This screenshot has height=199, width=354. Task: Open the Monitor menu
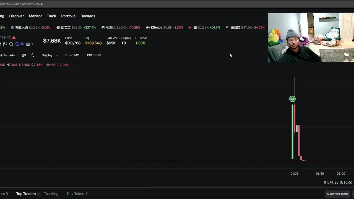pos(35,16)
